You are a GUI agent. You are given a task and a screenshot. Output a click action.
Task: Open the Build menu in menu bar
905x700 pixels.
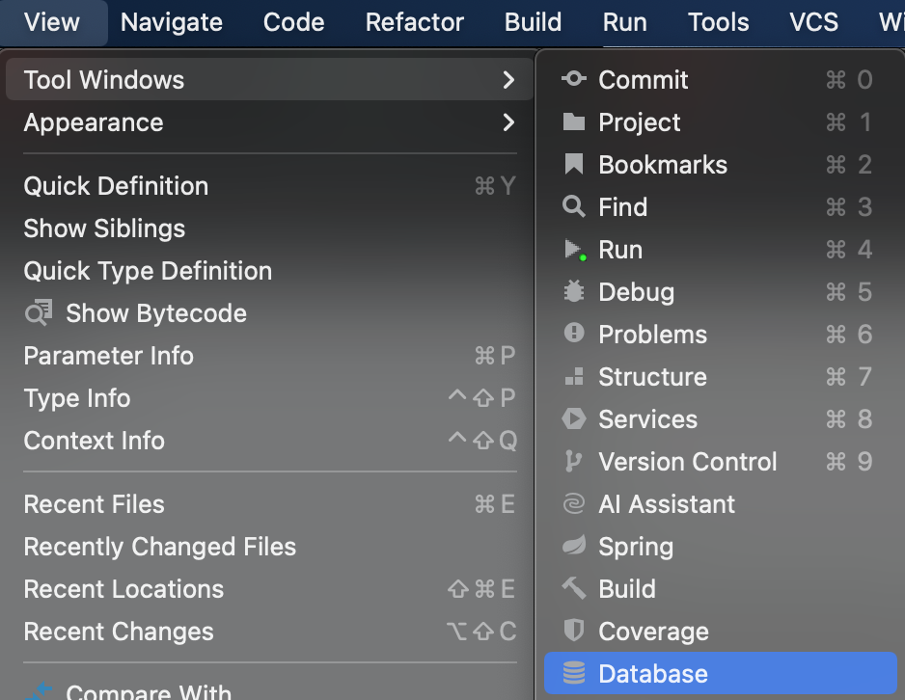tap(533, 21)
